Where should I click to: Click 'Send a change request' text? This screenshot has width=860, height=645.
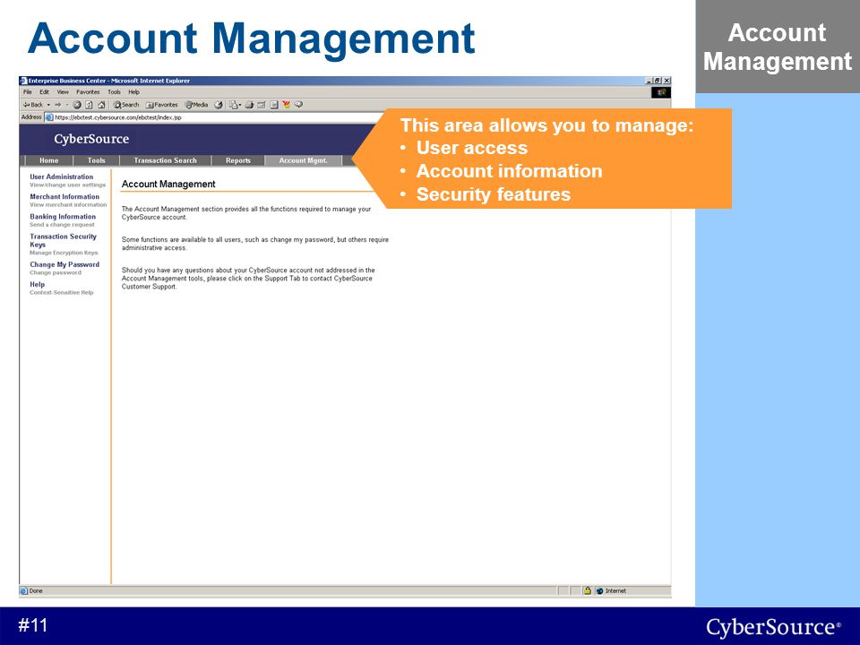tap(62, 224)
